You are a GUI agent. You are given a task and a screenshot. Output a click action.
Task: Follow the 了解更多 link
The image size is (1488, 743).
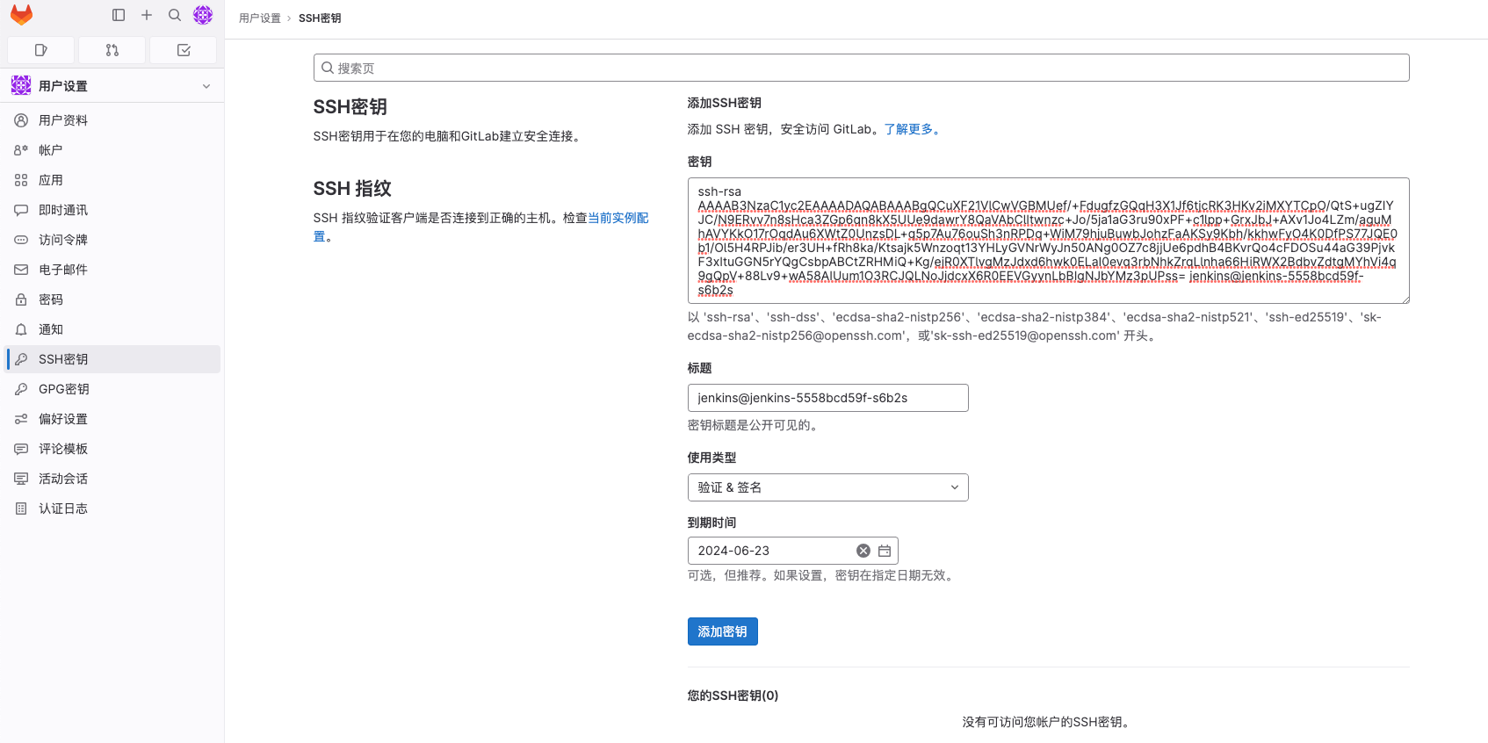(914, 129)
